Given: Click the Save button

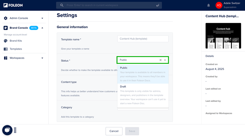Looking at the screenshot, I should click(132, 131).
